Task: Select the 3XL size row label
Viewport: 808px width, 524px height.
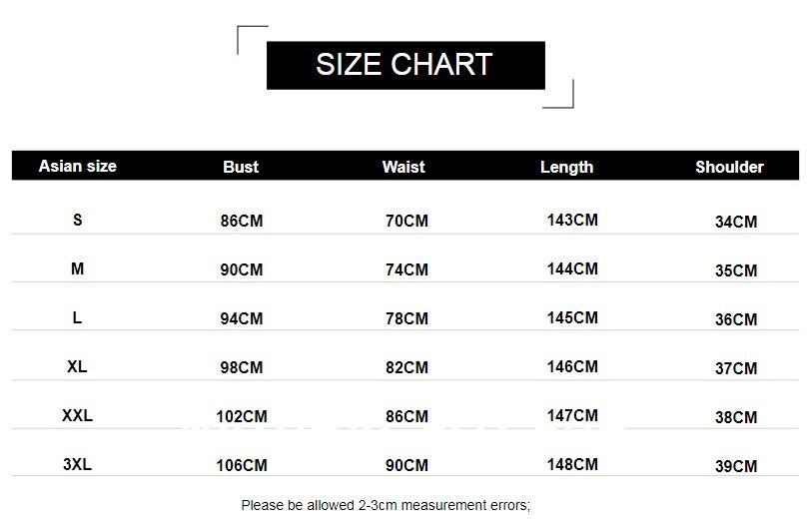Action: pyautogui.click(x=78, y=464)
